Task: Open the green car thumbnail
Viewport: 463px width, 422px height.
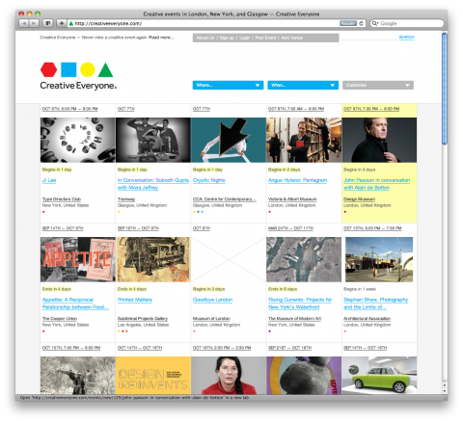Action: pyautogui.click(x=379, y=376)
